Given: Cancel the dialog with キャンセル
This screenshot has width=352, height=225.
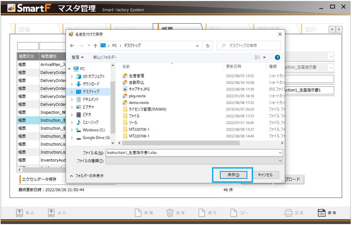Looking at the screenshot, I should 266,175.
